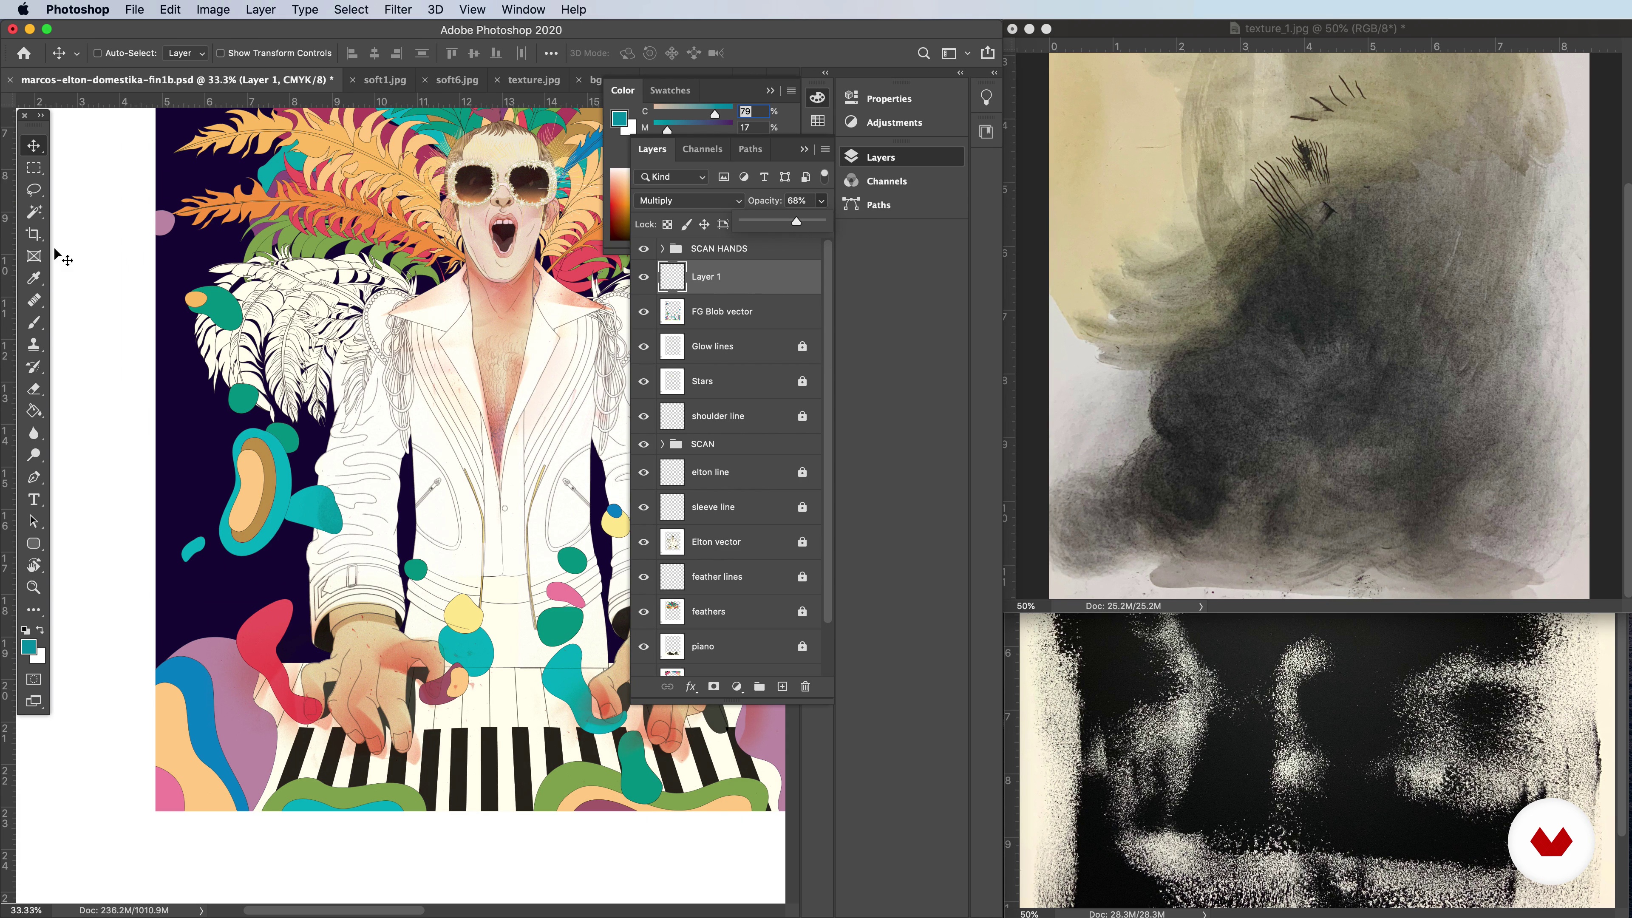Select the Zoom tool

(34, 588)
